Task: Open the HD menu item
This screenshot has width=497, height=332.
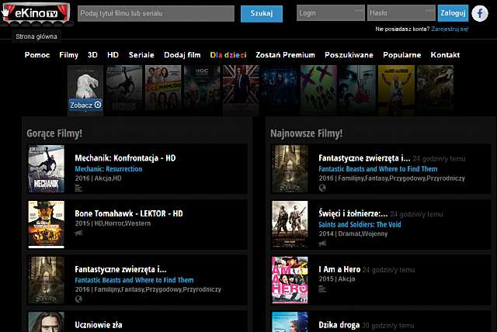Action: point(113,55)
